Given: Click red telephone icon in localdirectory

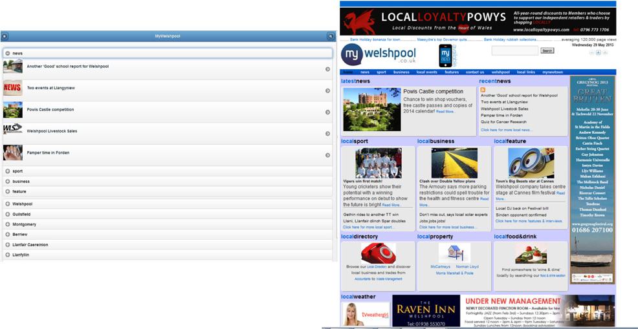Looking at the screenshot, I should coord(379,253).
